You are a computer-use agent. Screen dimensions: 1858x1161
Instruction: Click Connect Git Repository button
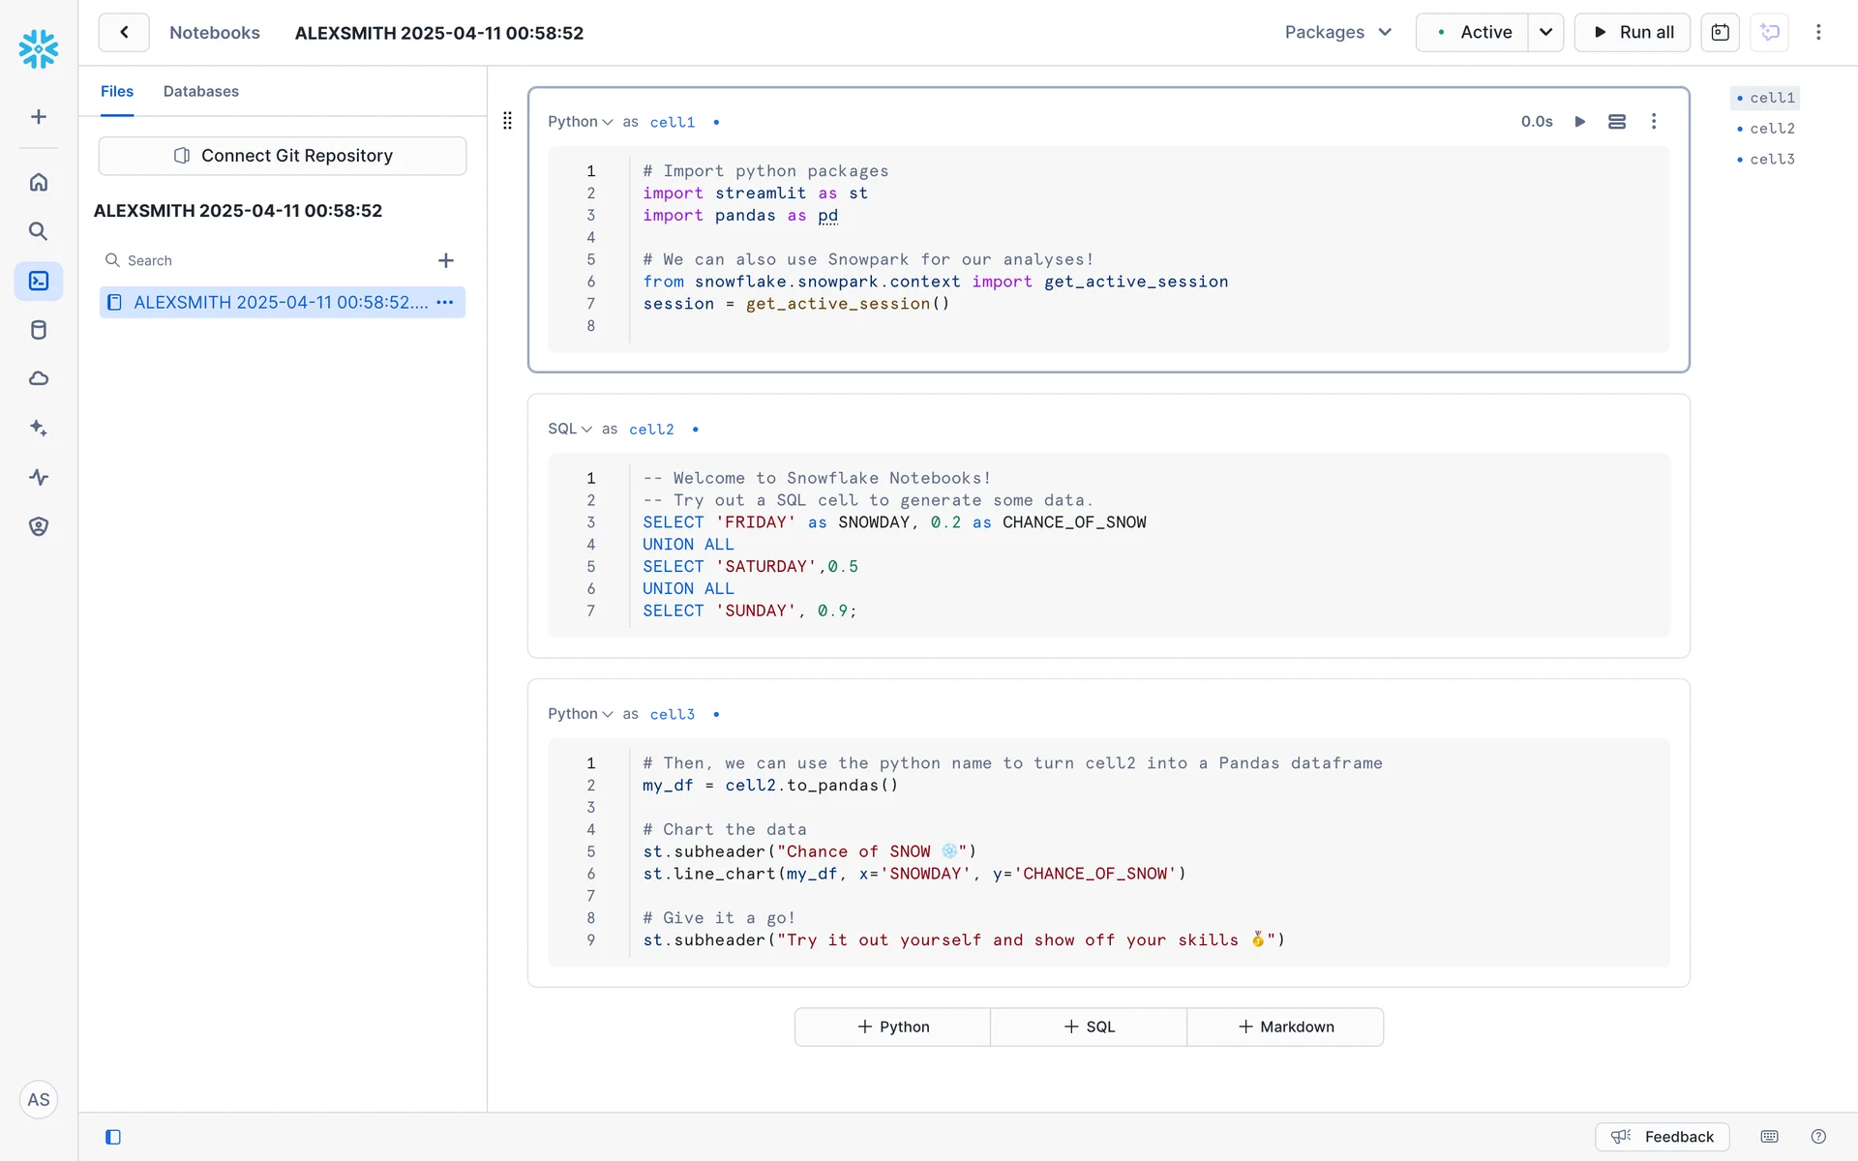[x=283, y=156]
